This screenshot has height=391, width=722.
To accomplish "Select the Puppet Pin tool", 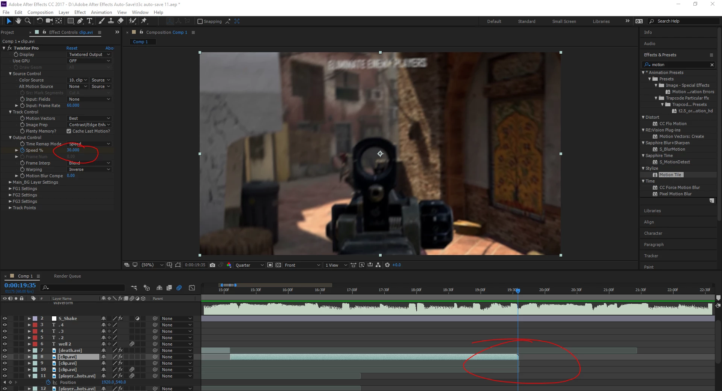I will 144,21.
